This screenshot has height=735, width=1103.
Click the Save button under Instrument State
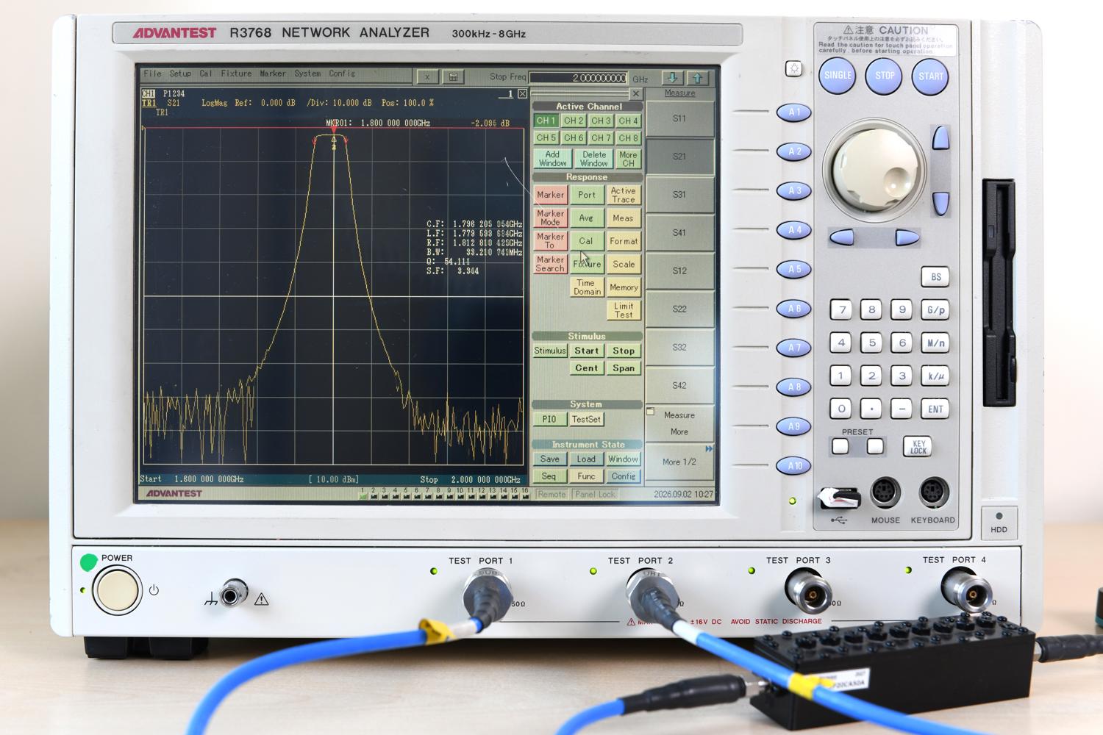[550, 459]
